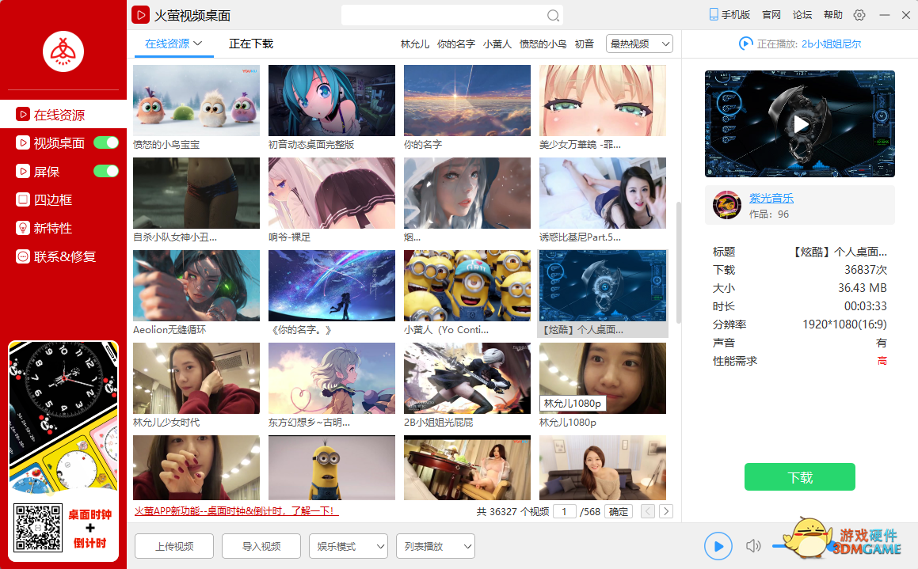The height and width of the screenshot is (569, 918).
Task: Open 初音动态桌面完整版 thumbnail
Action: (x=331, y=101)
